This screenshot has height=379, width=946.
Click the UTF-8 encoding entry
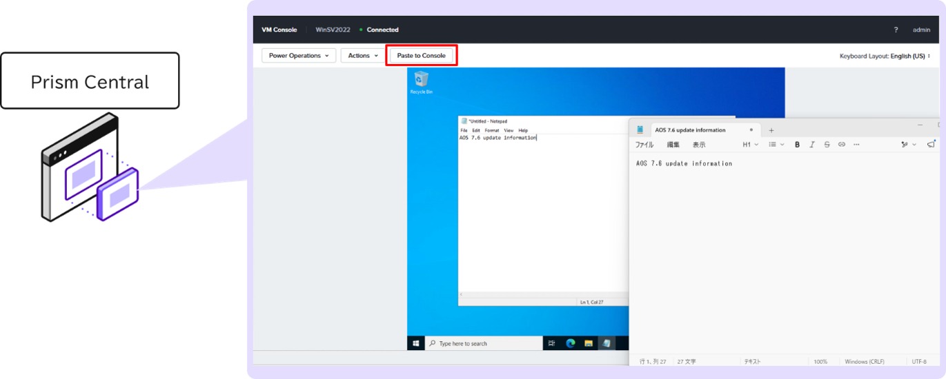(919, 361)
